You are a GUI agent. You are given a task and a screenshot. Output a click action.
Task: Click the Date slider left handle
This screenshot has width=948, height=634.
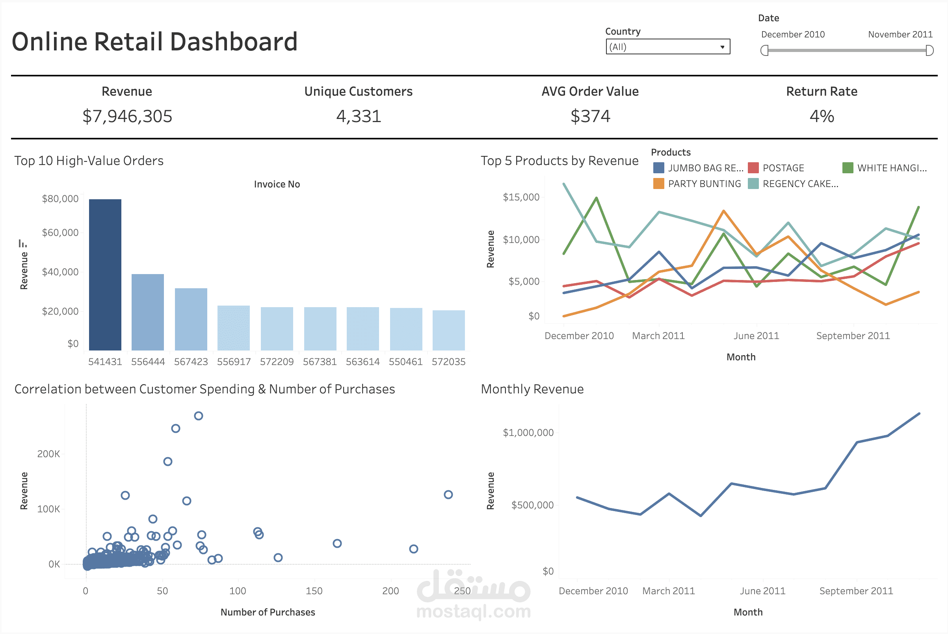pos(764,50)
